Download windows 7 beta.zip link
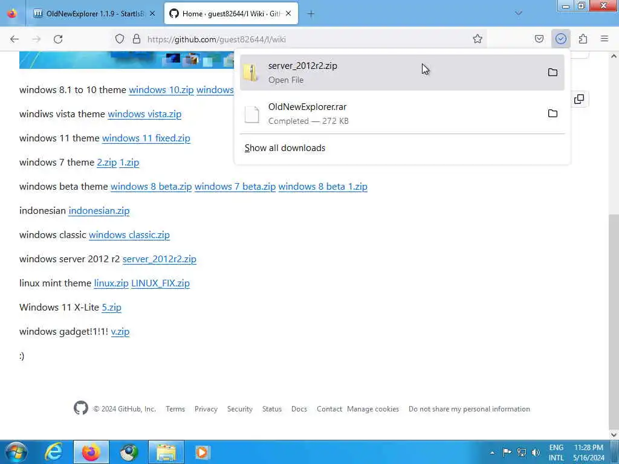619x464 pixels. coord(235,186)
